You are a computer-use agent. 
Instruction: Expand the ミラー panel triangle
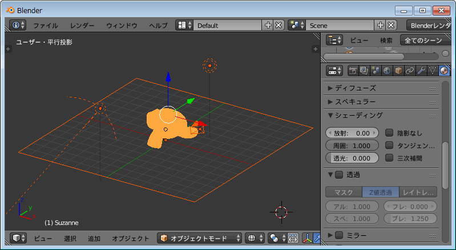point(330,235)
